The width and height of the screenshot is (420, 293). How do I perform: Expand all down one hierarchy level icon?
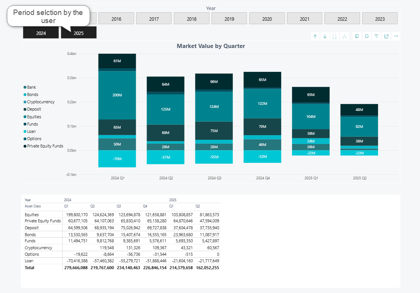coord(344,36)
